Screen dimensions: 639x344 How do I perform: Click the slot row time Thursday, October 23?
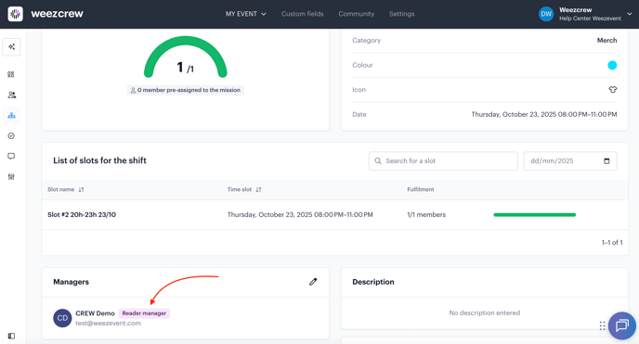pyautogui.click(x=300, y=215)
